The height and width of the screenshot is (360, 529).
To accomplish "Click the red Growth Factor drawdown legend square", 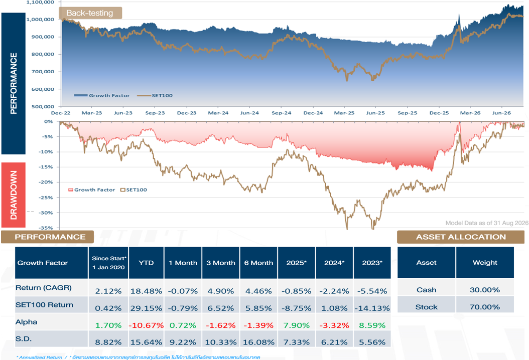I will (70, 190).
